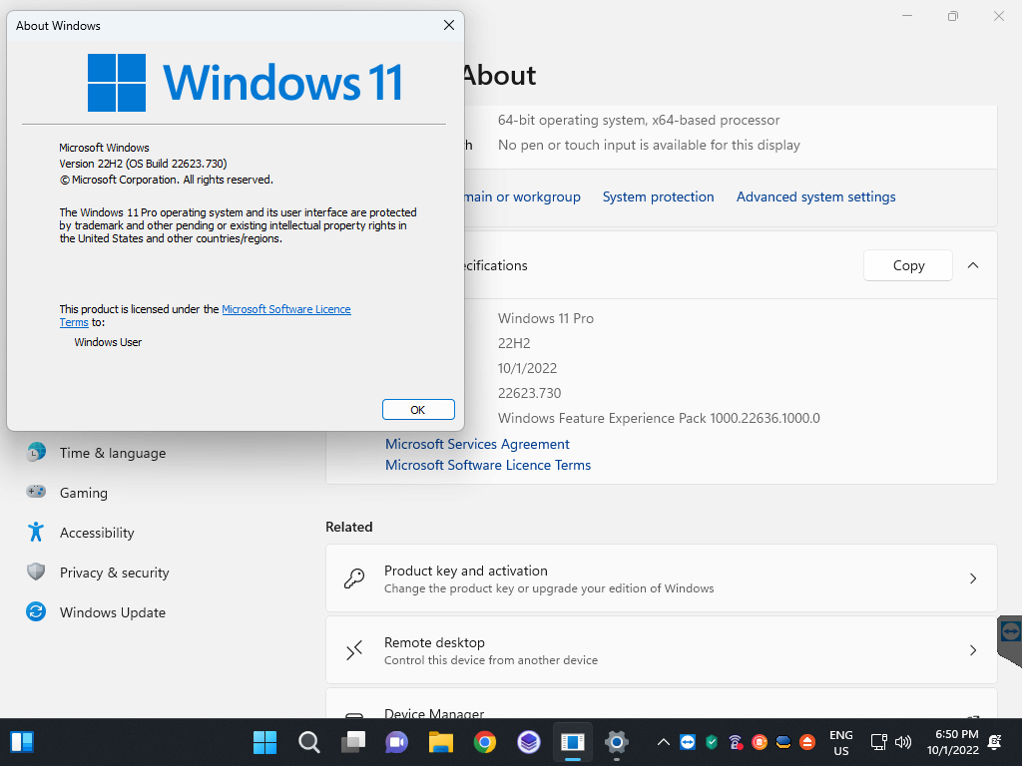This screenshot has height=766, width=1022.
Task: Go to Time & language settings
Action: [112, 454]
